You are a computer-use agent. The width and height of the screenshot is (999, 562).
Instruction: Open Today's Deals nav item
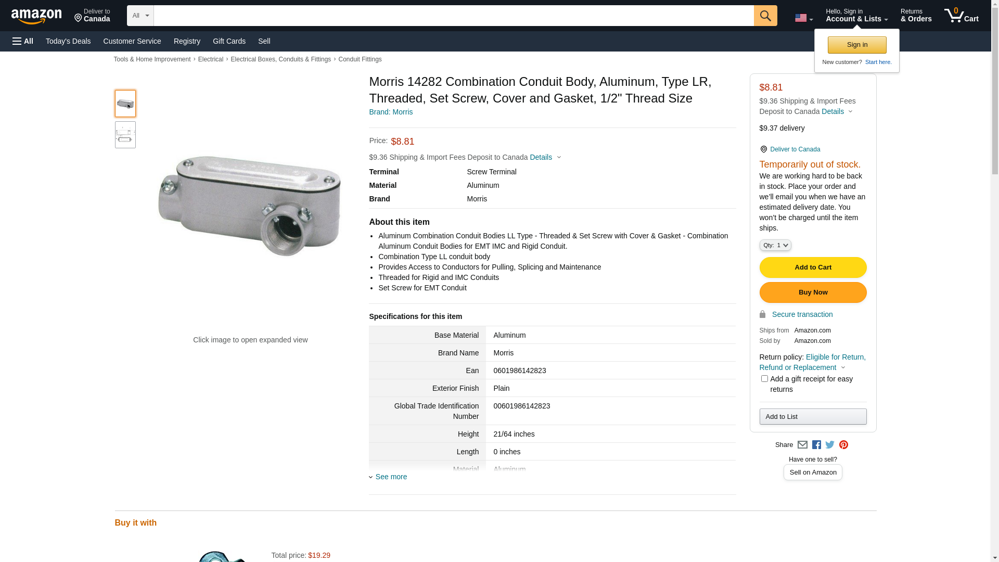point(68,41)
